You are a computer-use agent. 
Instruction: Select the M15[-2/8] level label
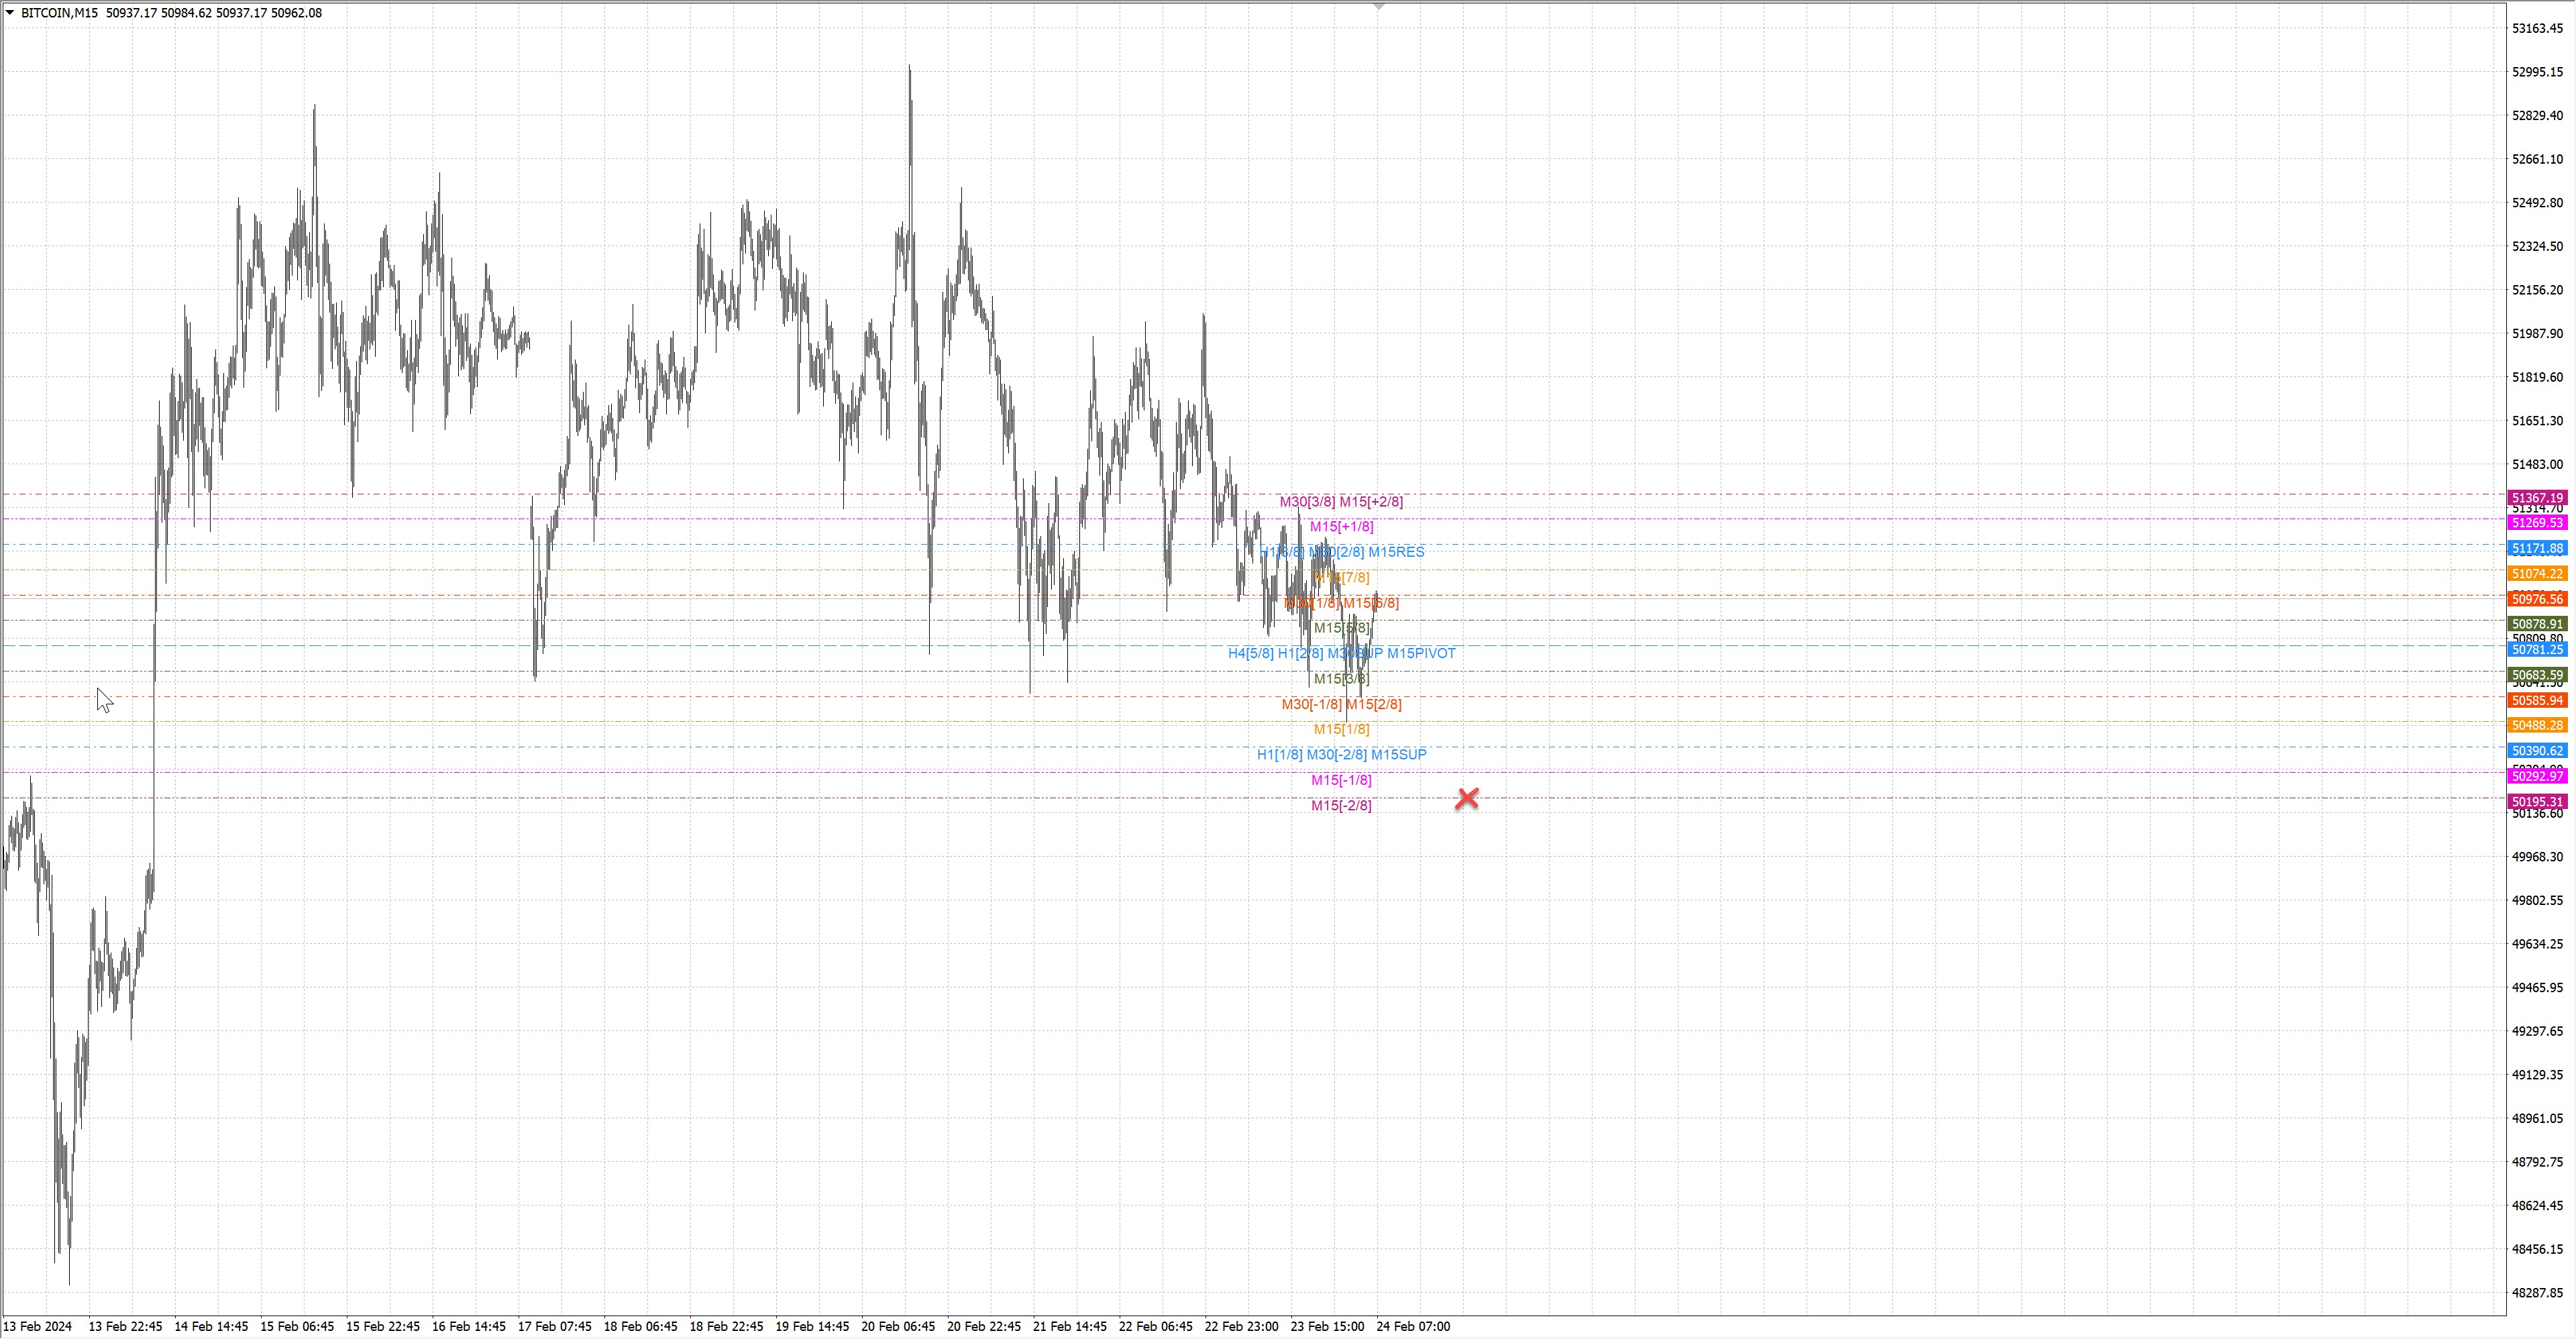coord(1341,805)
